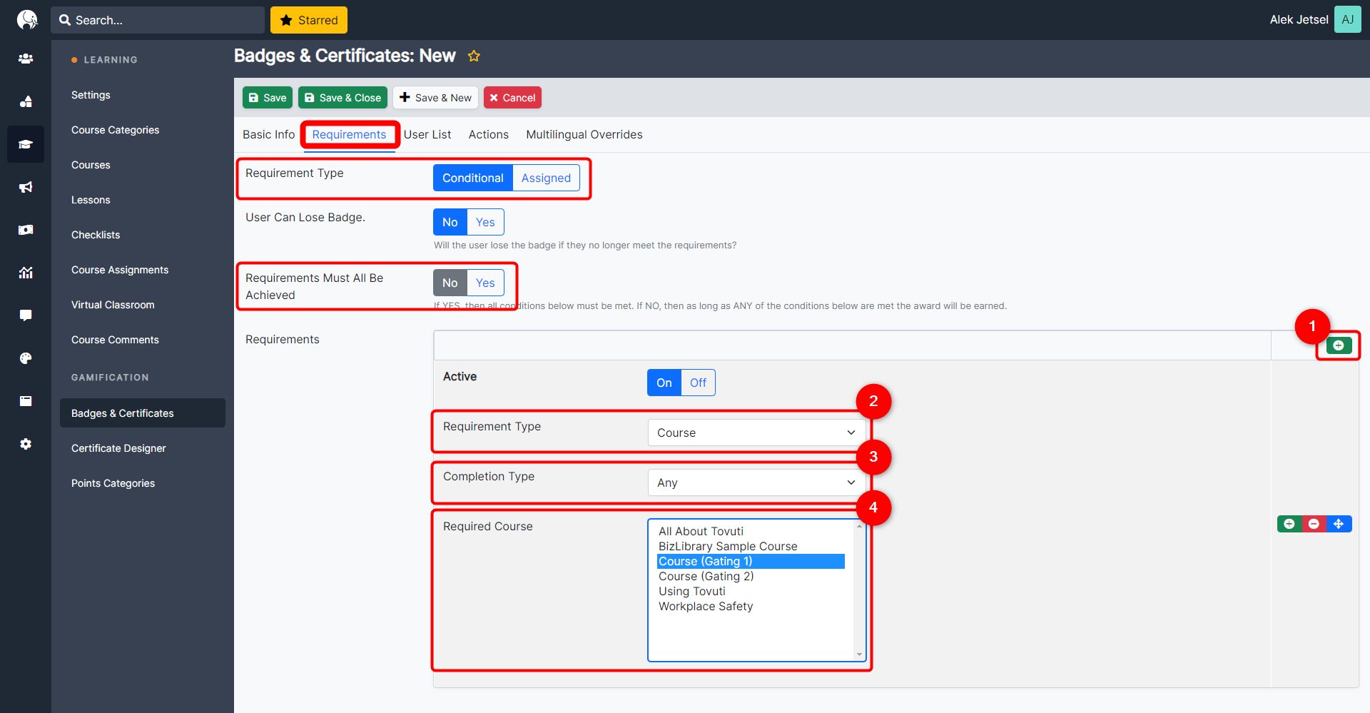Set Requirements Must All Be Achieved to No

click(450, 283)
